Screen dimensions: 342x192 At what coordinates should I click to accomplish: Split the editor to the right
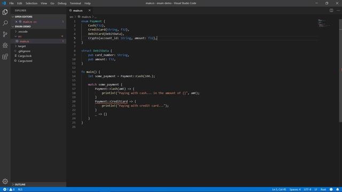(x=331, y=11)
